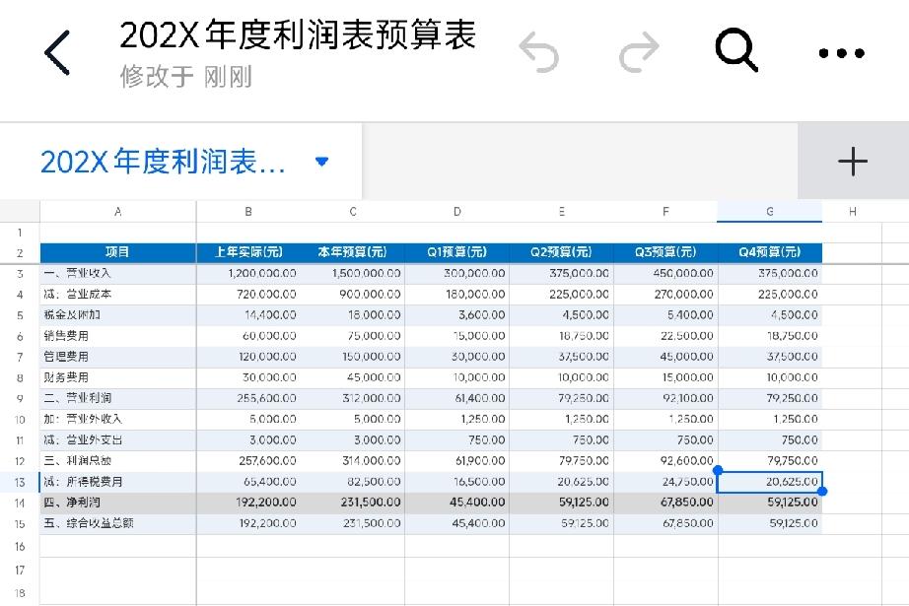Click the Q4预算(元) header cell
Viewport: 909px width, 606px height.
pyautogui.click(x=770, y=252)
